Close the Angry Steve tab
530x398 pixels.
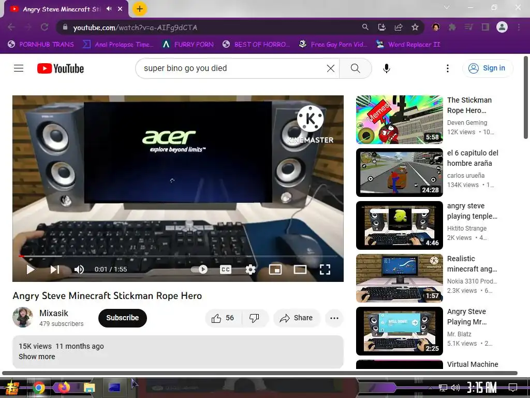click(x=120, y=9)
